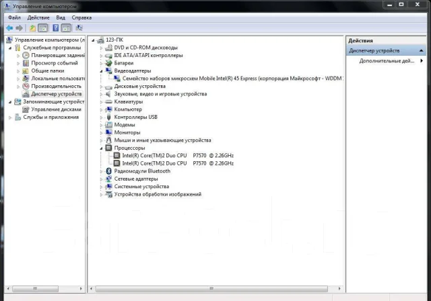Click the left pane horizontal scrollbar thumb
Screen dimensions: 431x301
tap(35, 289)
